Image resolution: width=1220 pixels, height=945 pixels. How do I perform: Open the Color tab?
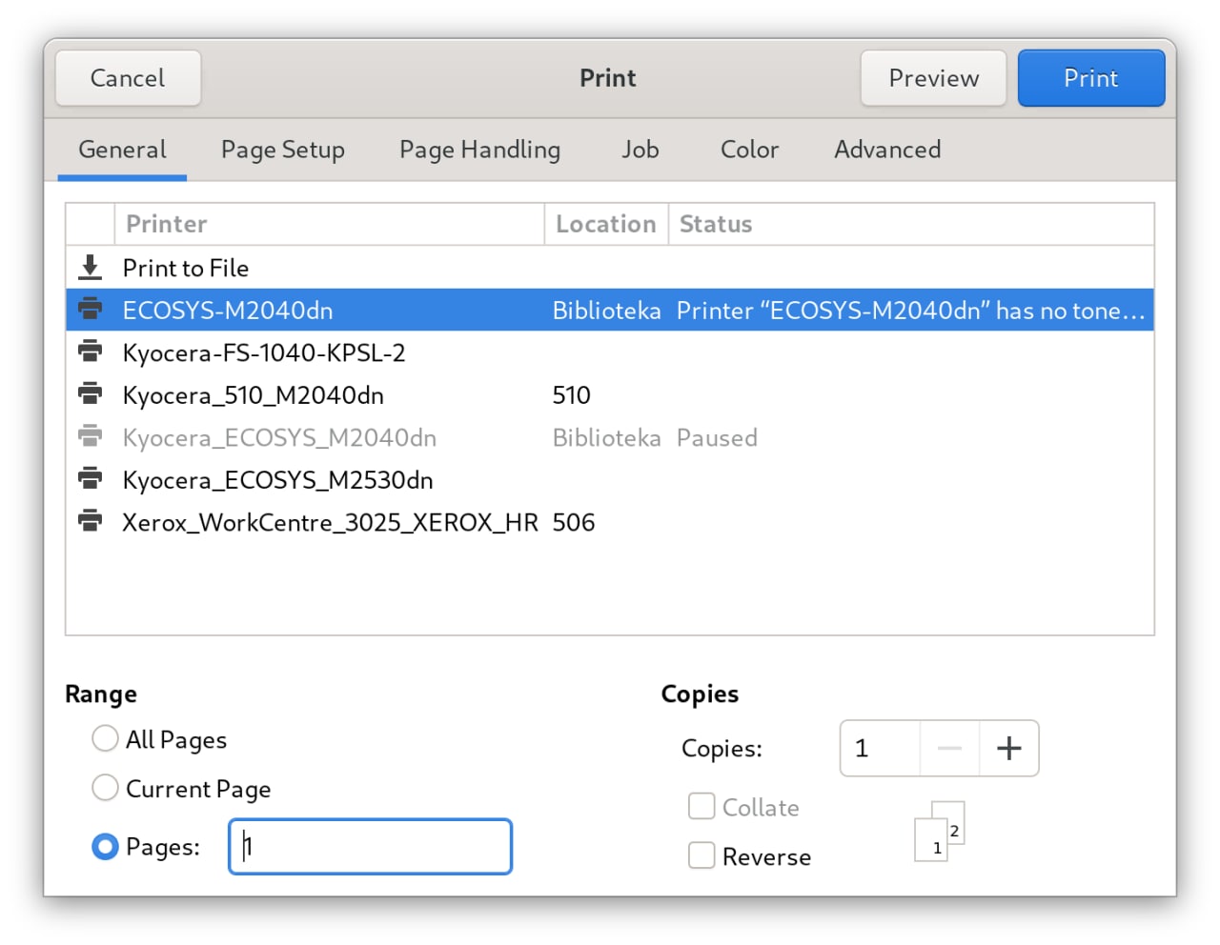(x=749, y=150)
